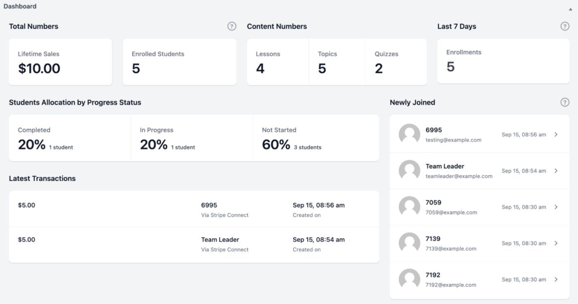The height and width of the screenshot is (304, 578).
Task: Open help for Total Numbers section
Action: pyautogui.click(x=232, y=26)
